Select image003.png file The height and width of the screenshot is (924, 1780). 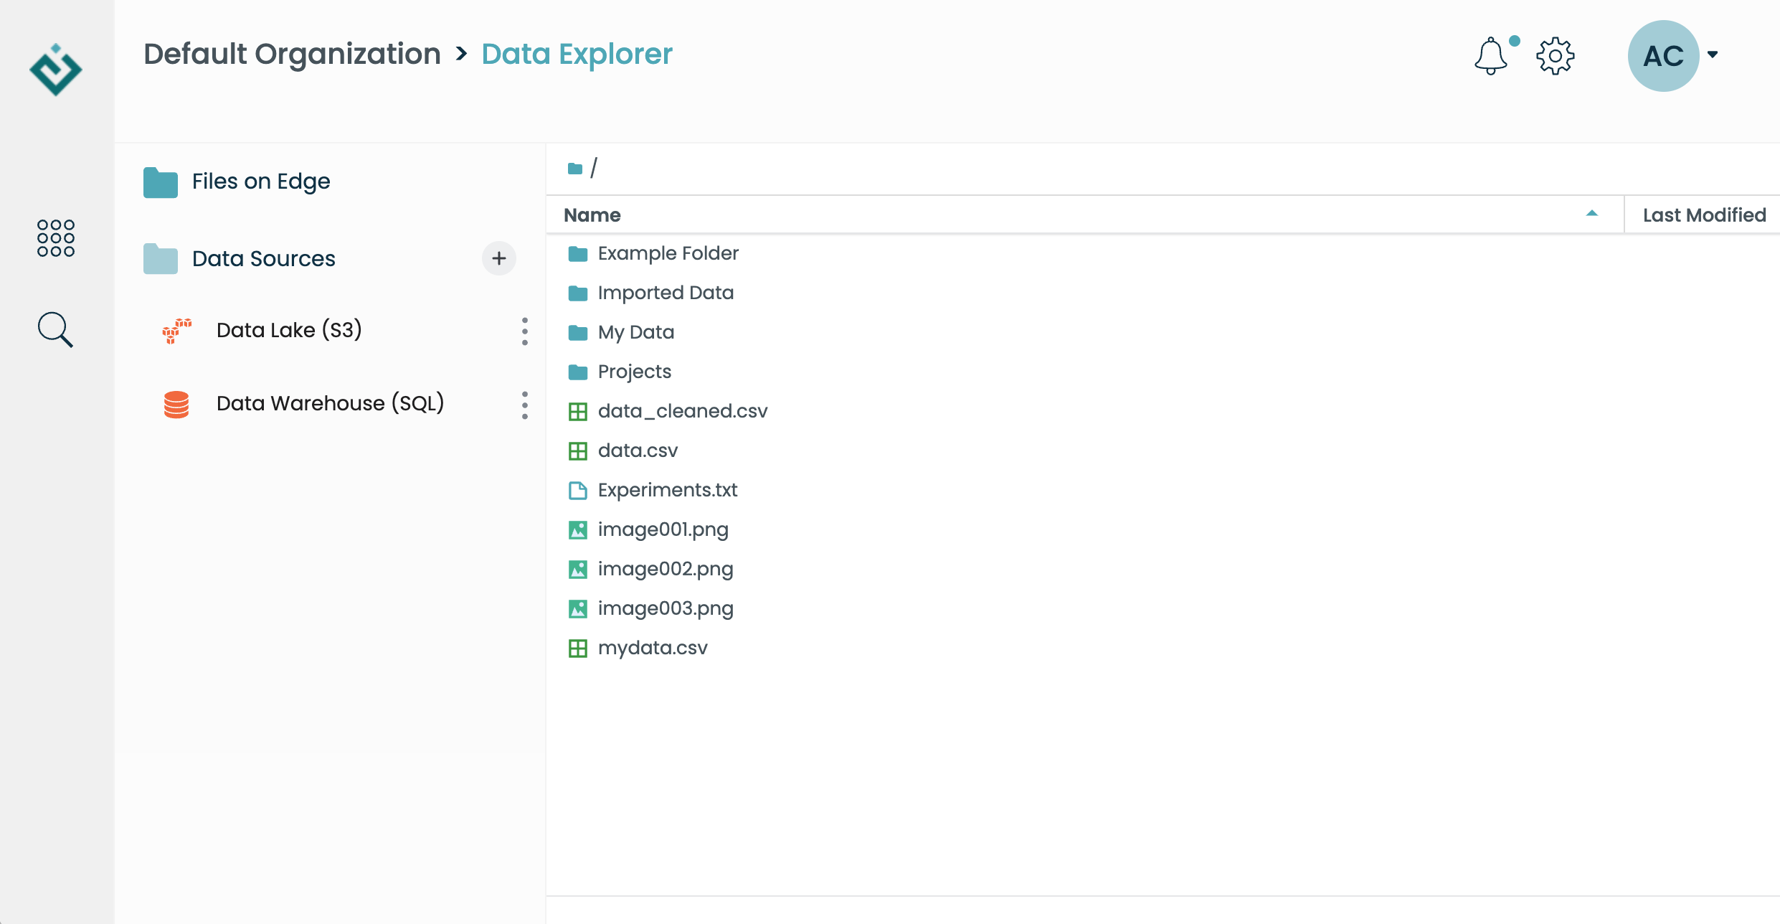pyautogui.click(x=666, y=608)
